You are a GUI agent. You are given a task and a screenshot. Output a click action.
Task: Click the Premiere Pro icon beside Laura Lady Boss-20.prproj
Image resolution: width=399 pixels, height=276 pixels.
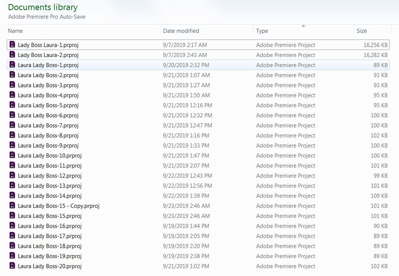click(13, 266)
